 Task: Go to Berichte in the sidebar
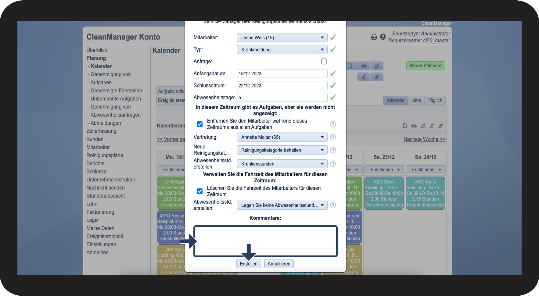[x=95, y=163]
